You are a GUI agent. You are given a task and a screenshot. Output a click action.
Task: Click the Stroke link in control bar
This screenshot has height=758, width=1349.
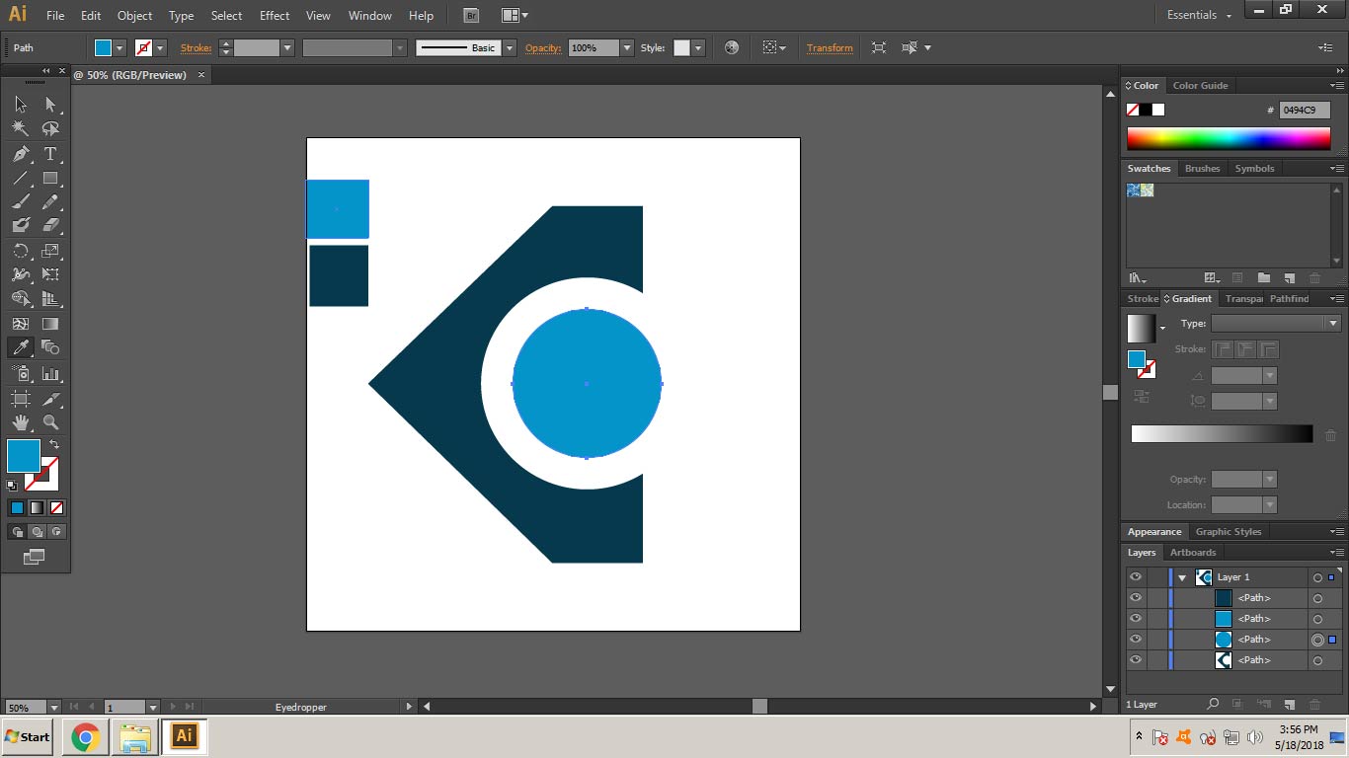pos(196,47)
